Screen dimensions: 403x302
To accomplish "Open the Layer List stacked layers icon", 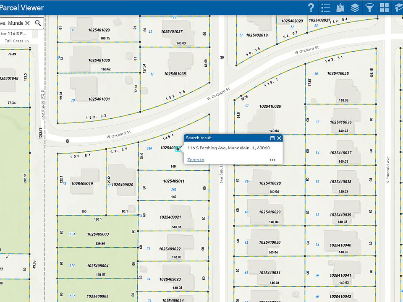I will click(x=355, y=8).
